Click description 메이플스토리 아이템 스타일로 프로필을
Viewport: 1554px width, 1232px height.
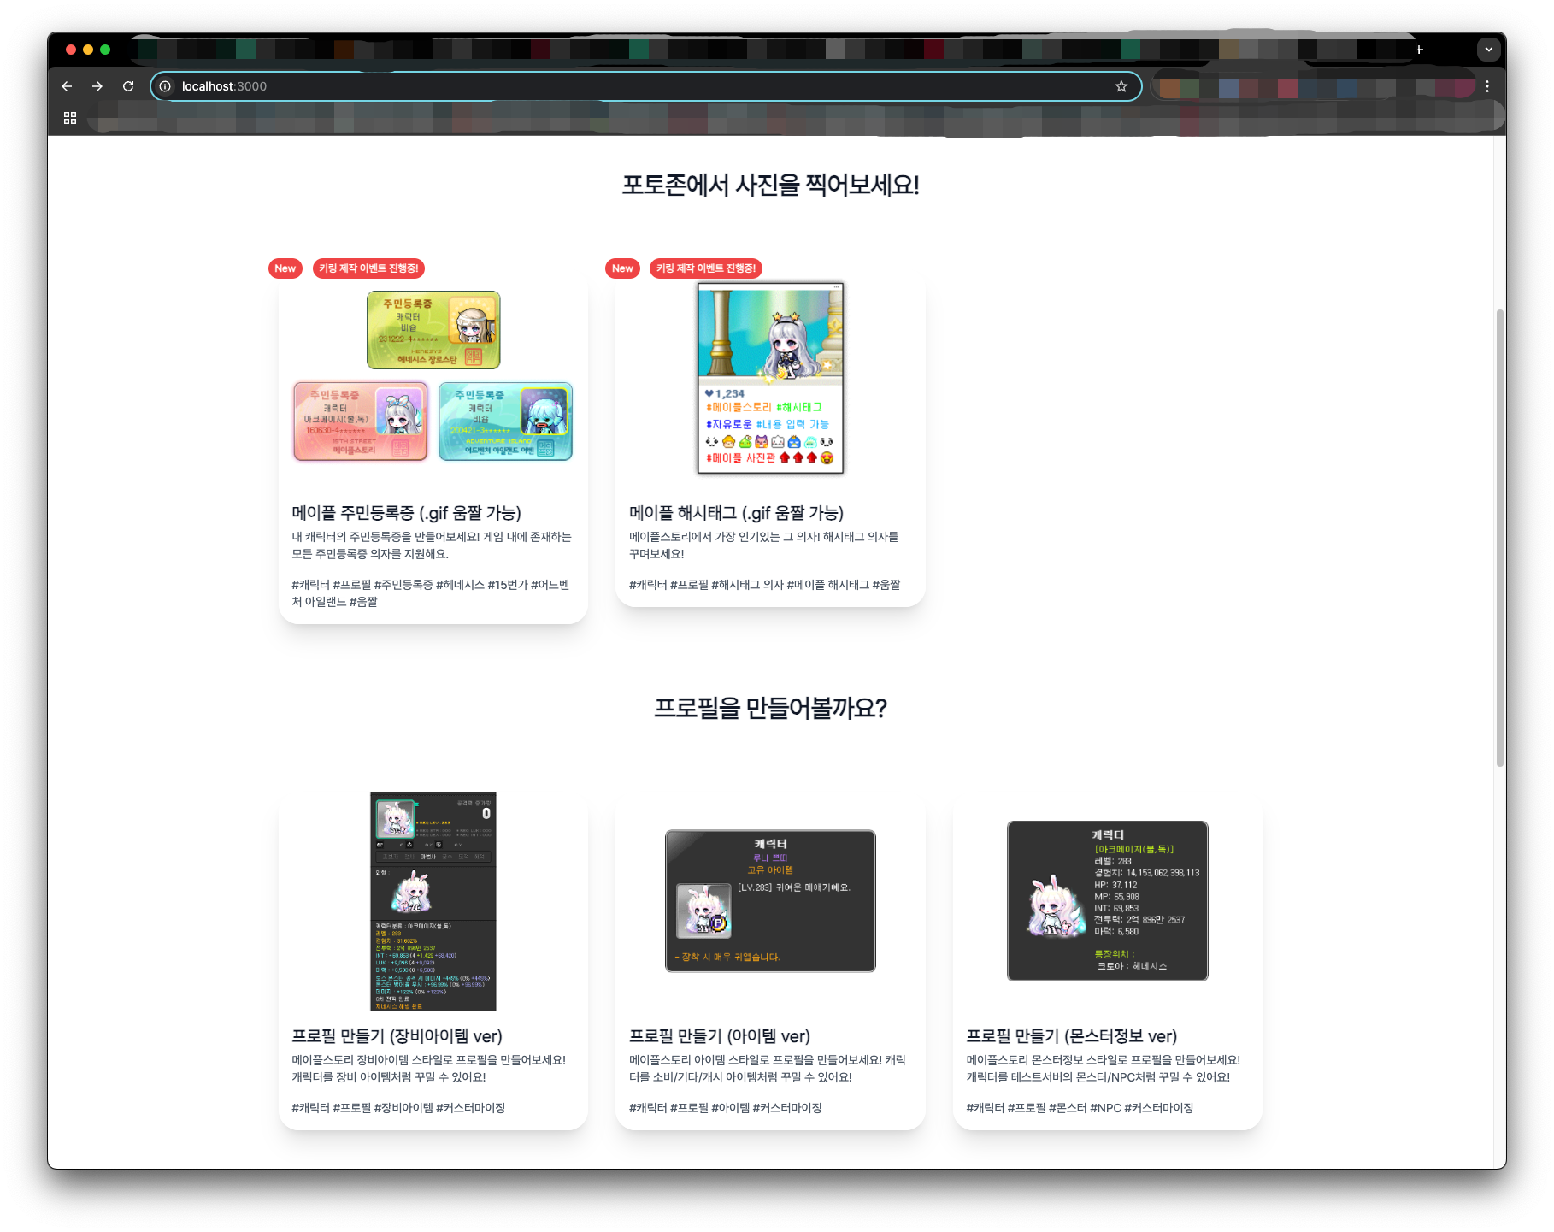[768, 1069]
